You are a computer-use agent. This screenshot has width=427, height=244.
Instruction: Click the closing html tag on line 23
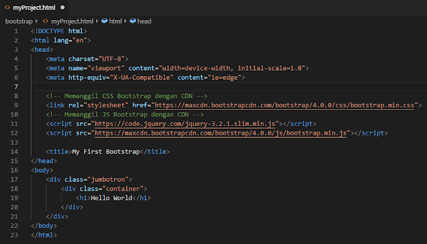pyautogui.click(x=44, y=235)
